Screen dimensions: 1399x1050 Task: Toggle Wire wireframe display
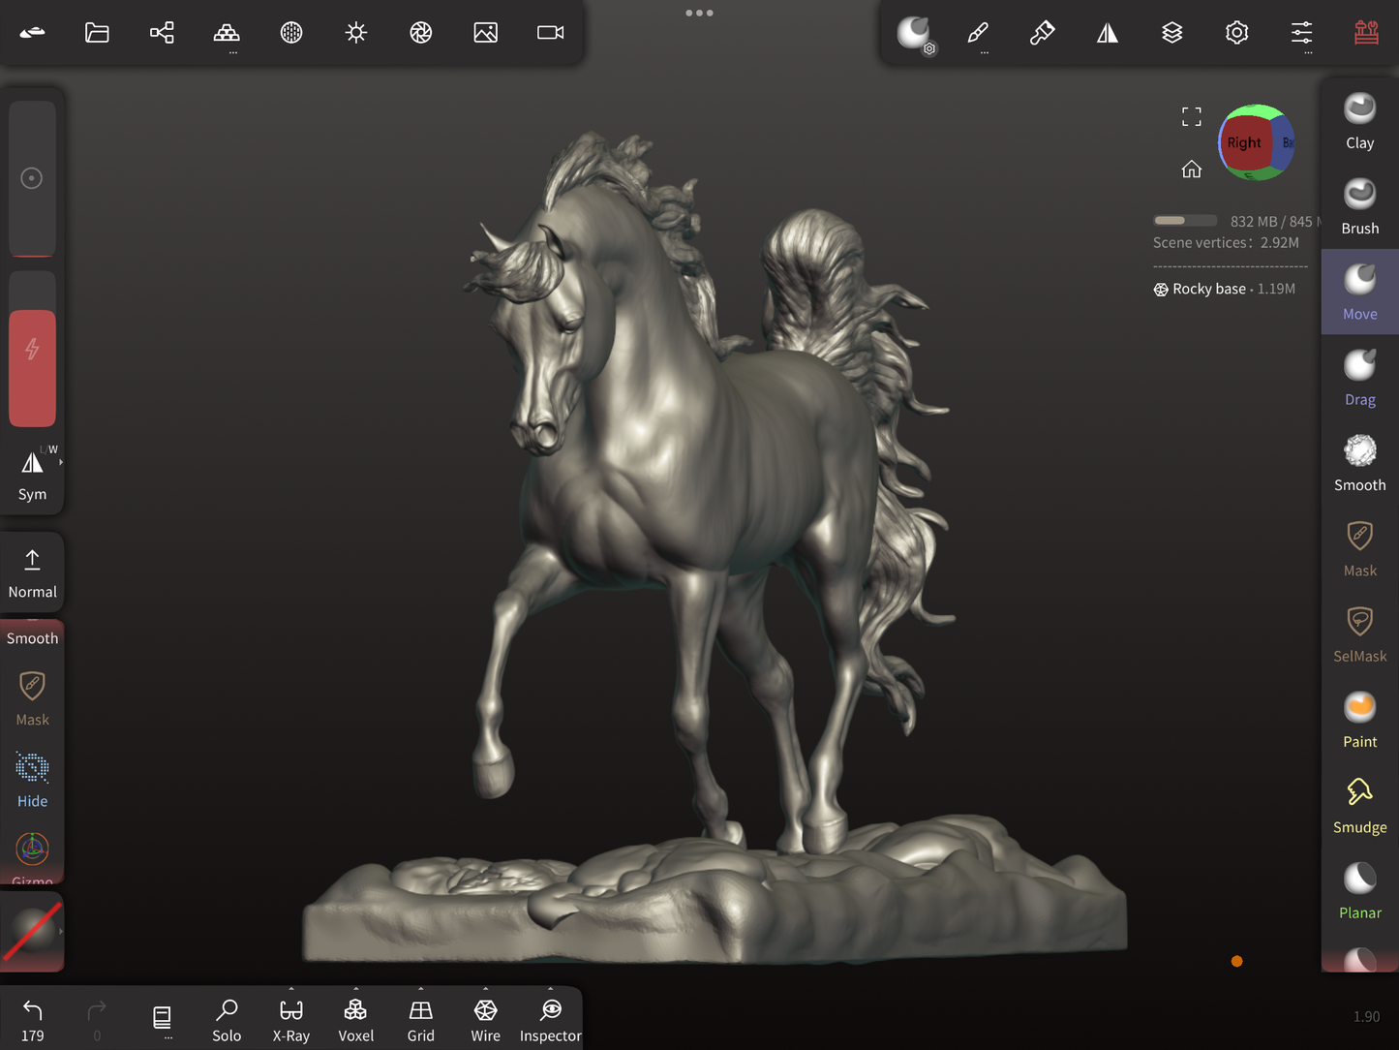pyautogui.click(x=485, y=1019)
